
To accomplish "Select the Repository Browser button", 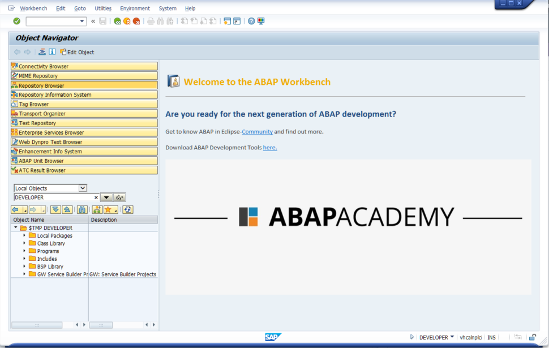I will point(84,85).
